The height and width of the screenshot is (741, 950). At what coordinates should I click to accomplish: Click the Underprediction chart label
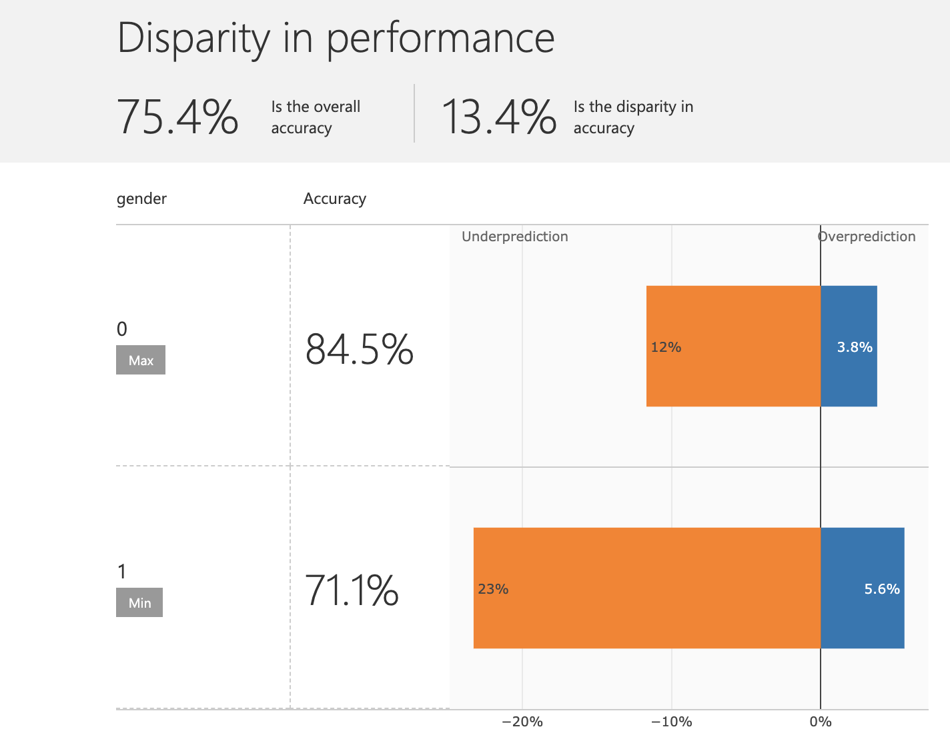tap(514, 237)
